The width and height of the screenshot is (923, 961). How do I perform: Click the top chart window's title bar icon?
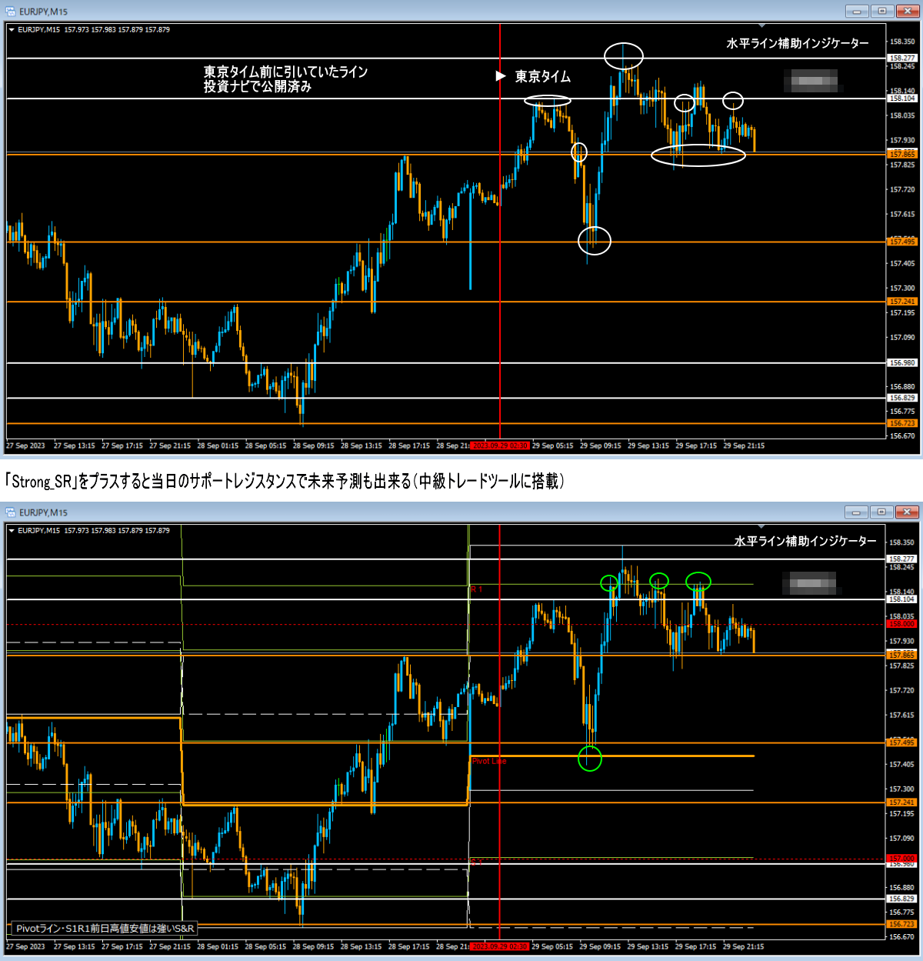(x=11, y=12)
